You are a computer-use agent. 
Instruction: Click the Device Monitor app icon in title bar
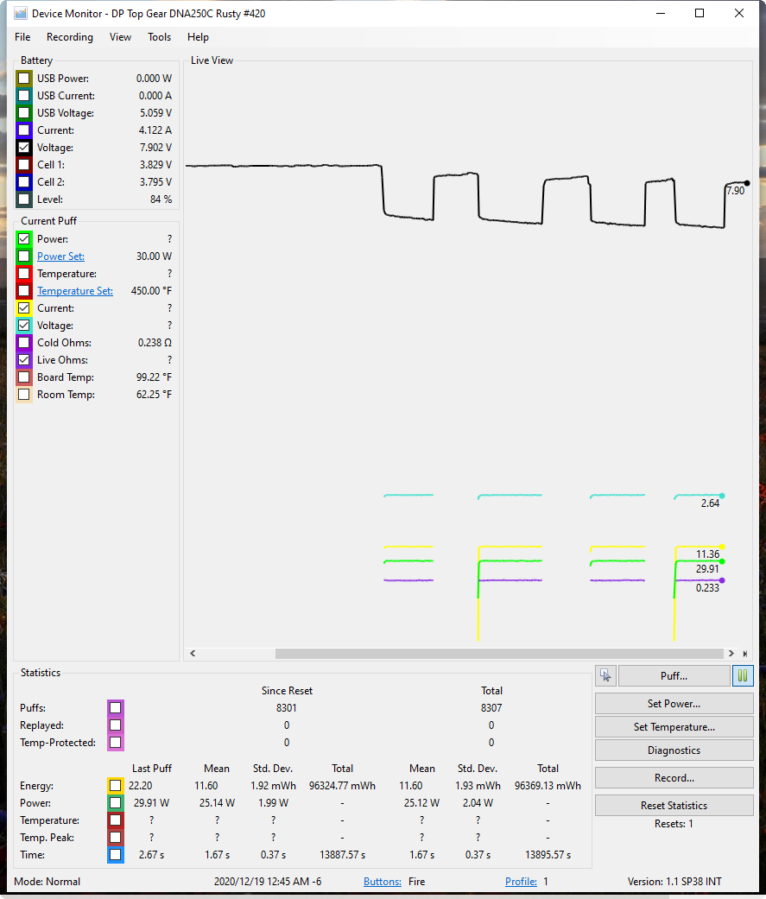click(21, 14)
